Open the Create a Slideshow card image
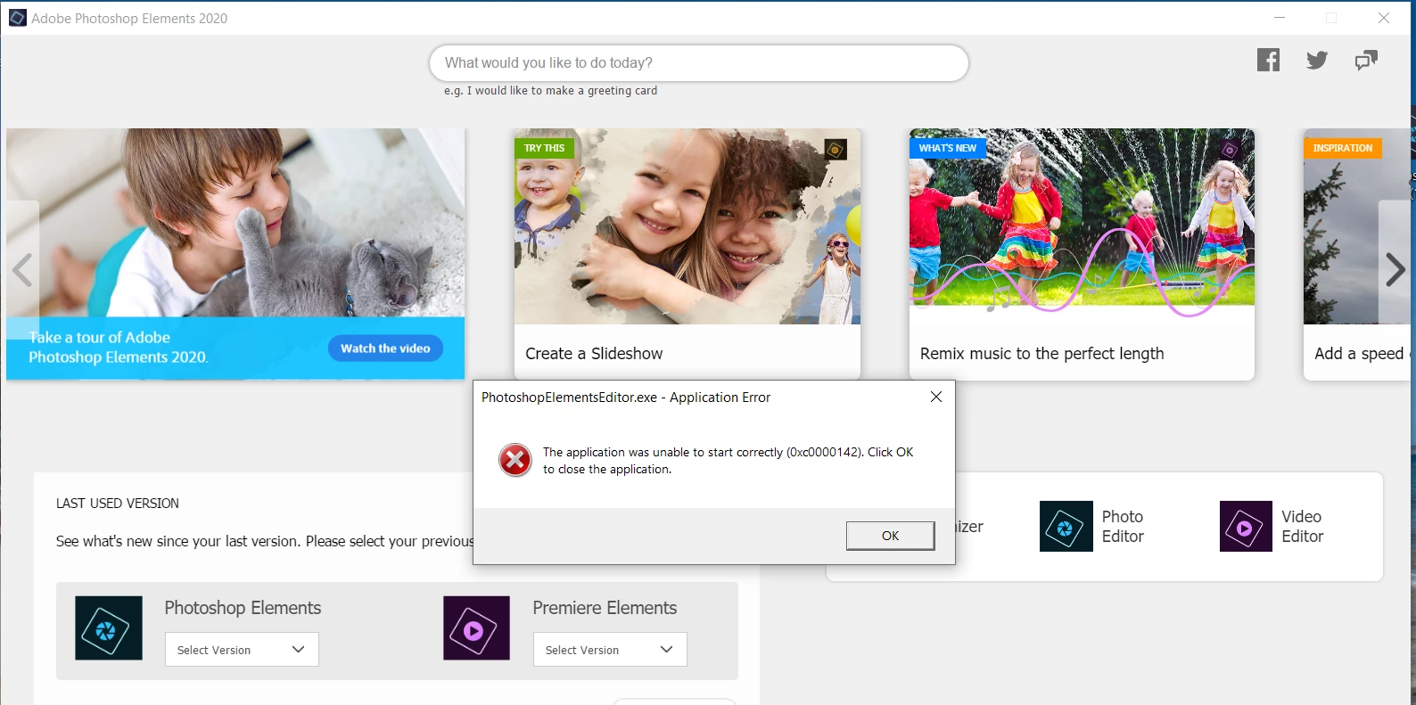 pos(687,226)
